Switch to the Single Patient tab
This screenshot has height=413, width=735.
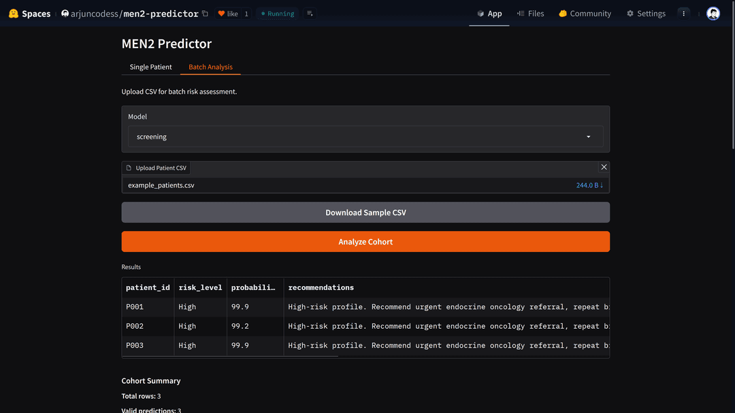coord(150,67)
